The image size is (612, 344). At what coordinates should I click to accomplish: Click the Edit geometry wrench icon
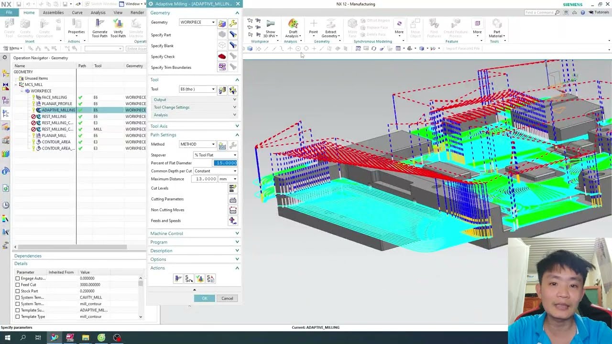coord(233,23)
